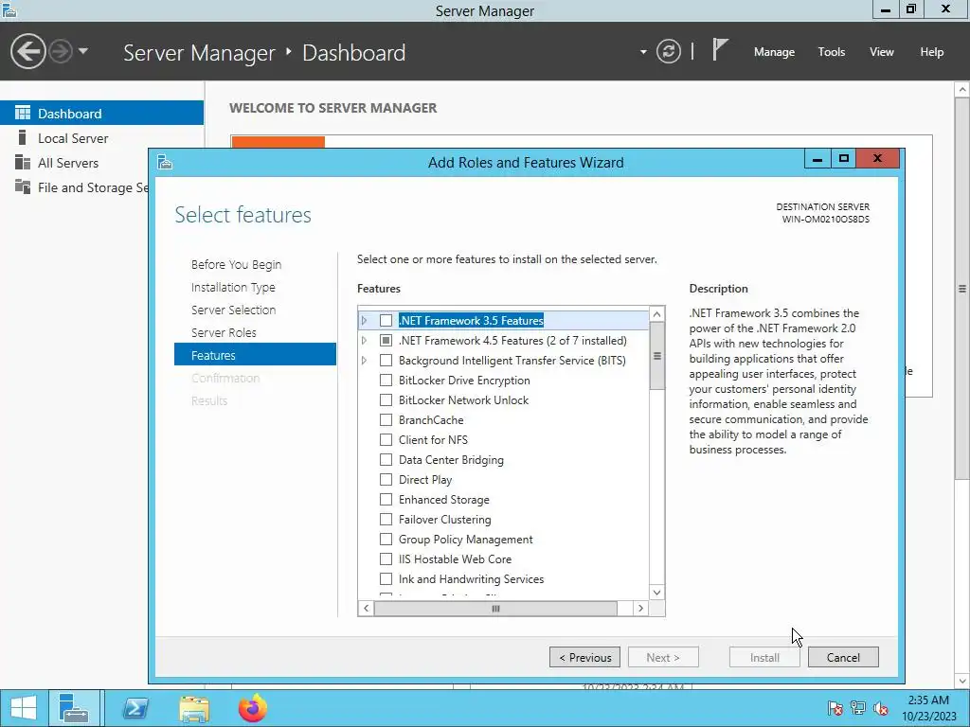Click Server Manager main scrollbar up arrow
Screen dimensions: 970x727
point(962,90)
